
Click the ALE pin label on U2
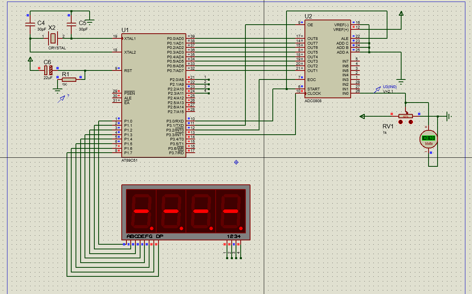coord(344,38)
